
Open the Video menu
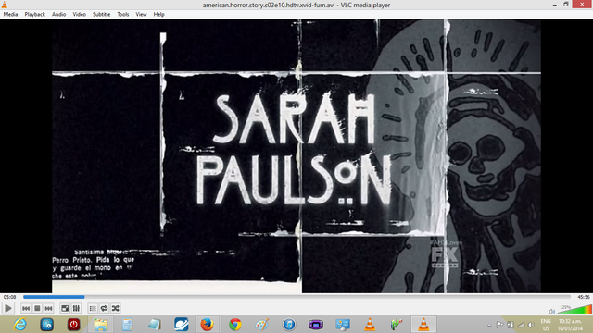[79, 15]
